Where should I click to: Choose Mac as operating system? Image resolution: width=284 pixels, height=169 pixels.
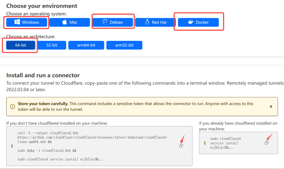point(70,22)
